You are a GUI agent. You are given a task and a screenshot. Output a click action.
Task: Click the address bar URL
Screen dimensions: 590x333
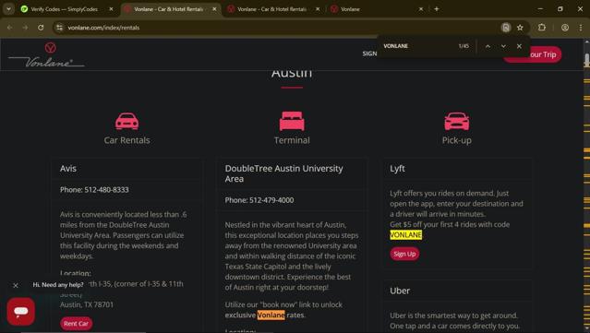coord(103,28)
